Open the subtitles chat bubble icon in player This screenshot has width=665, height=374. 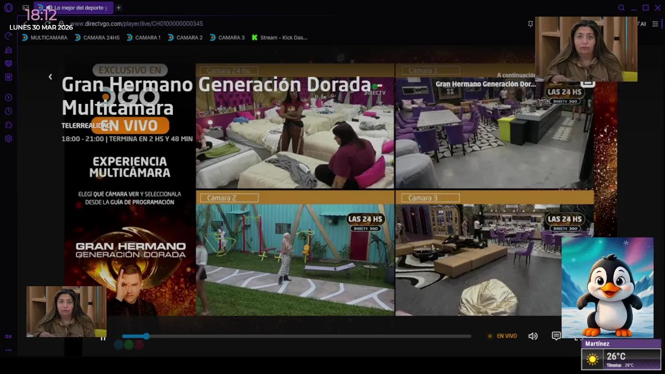coord(556,336)
